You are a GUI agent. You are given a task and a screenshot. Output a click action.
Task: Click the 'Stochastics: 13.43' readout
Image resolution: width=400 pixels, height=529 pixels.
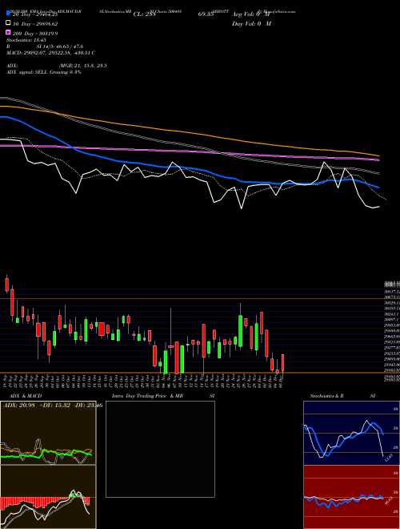click(26, 40)
